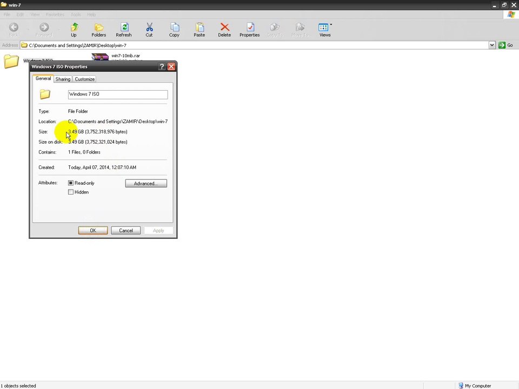The image size is (519, 389).
Task: Click the Windows flag logo
Action: (511, 14)
